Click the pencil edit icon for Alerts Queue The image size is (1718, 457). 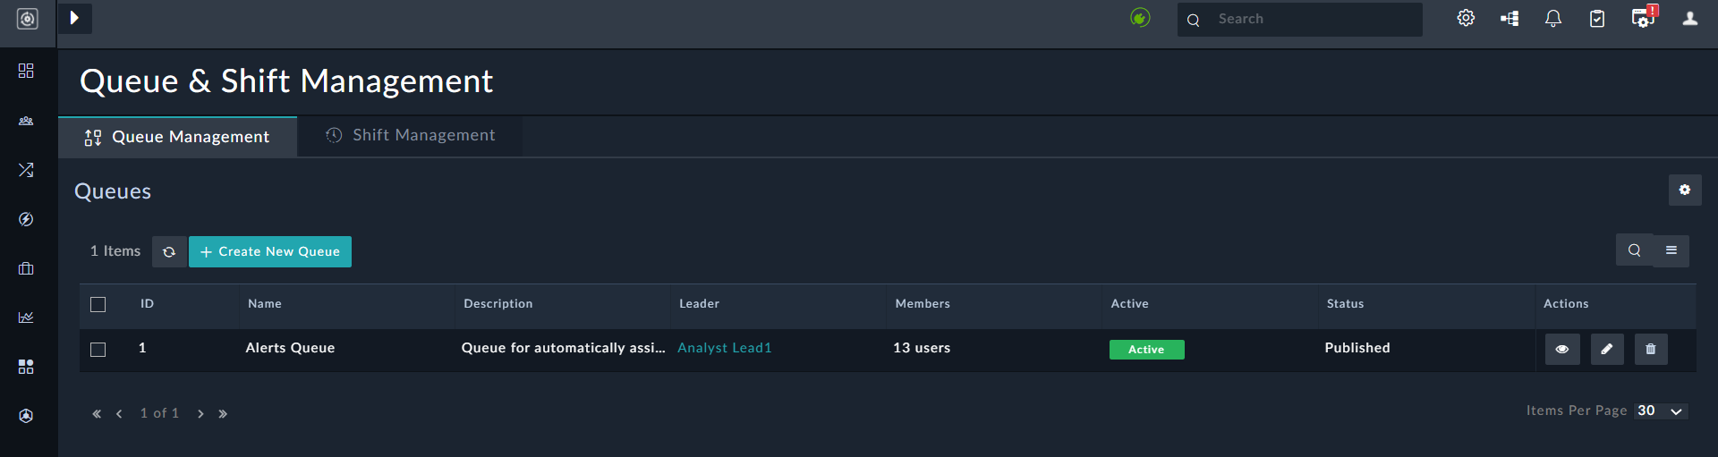1607,349
